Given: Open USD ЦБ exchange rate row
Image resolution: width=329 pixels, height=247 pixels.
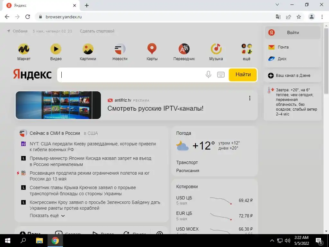Looking at the screenshot, I should (x=214, y=200).
